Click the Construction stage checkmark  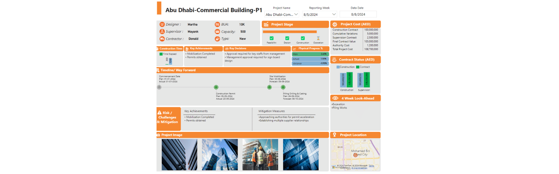303,38
